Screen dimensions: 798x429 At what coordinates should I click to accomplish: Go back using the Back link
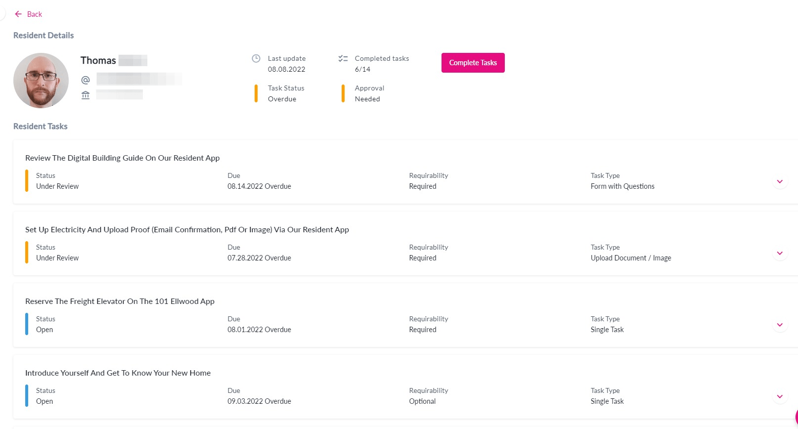[x=35, y=14]
